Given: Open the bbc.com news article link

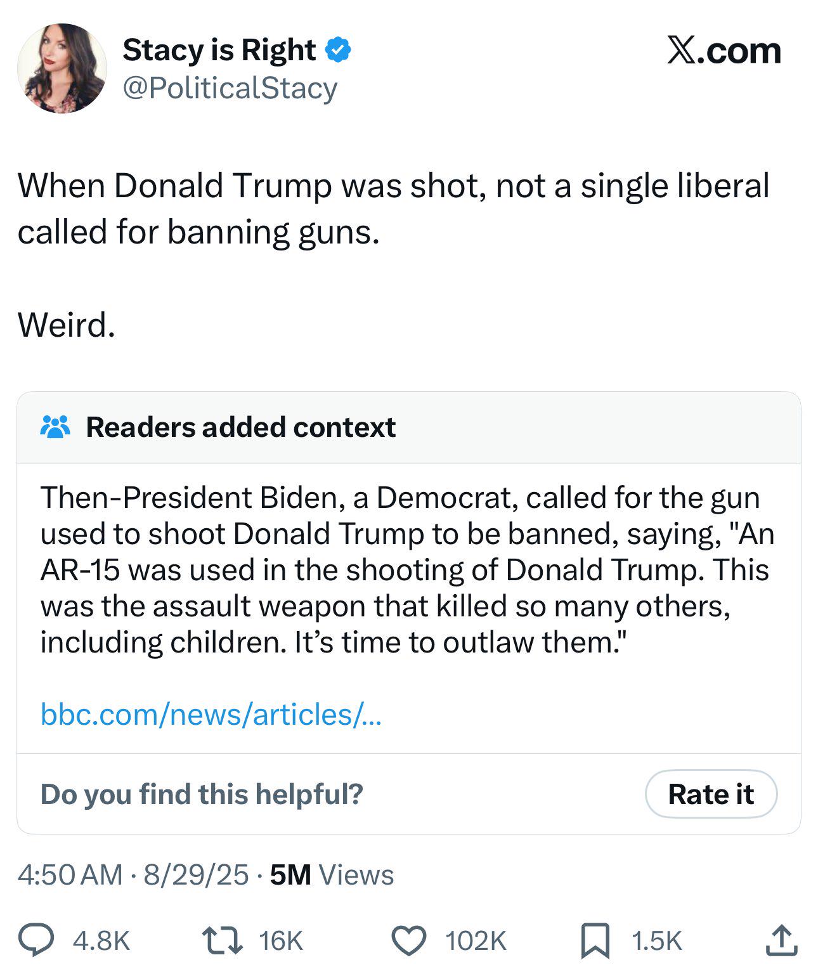Looking at the screenshot, I should click(x=211, y=715).
